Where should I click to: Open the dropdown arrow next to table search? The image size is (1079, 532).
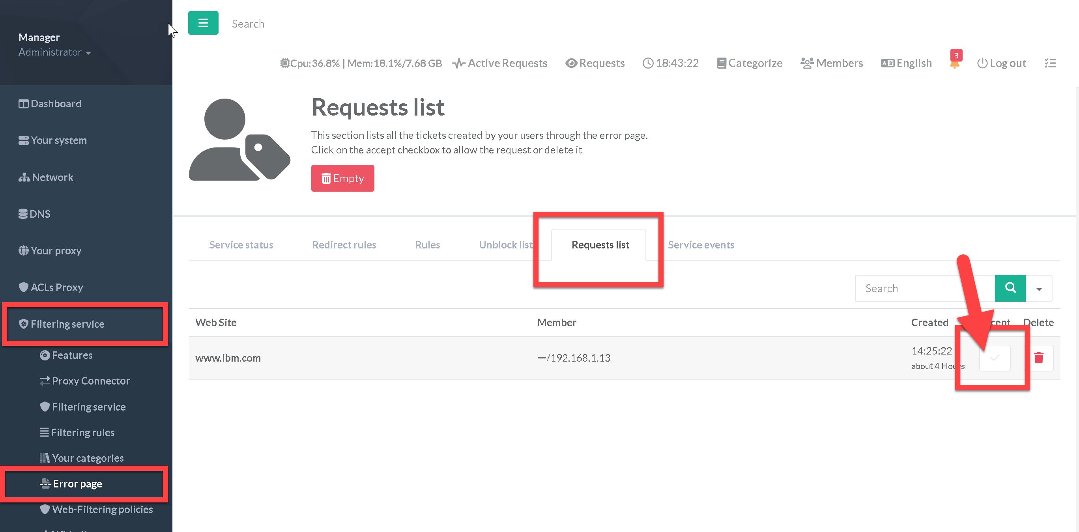[x=1039, y=289]
